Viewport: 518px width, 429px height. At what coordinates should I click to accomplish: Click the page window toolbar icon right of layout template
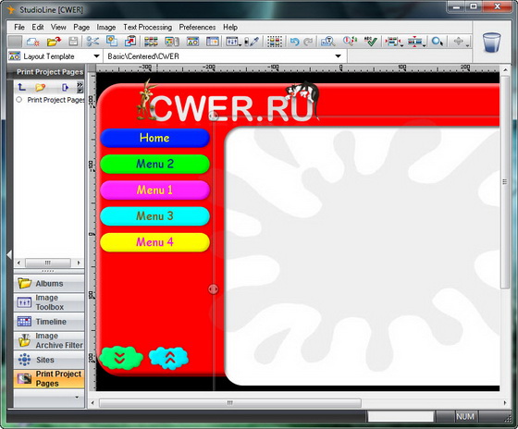click(213, 42)
